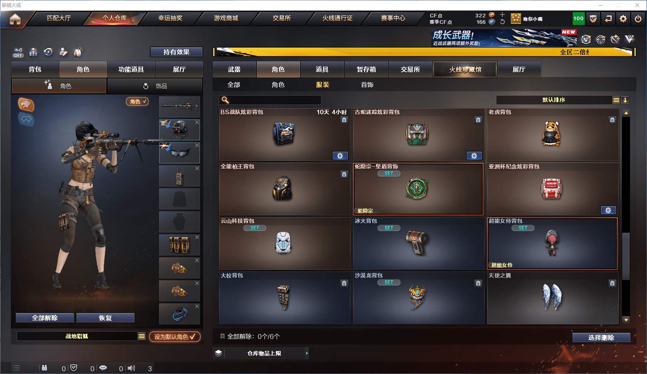The height and width of the screenshot is (374, 647).
Task: Expand the 仓库物品上限 arrow
Action: coord(307,353)
